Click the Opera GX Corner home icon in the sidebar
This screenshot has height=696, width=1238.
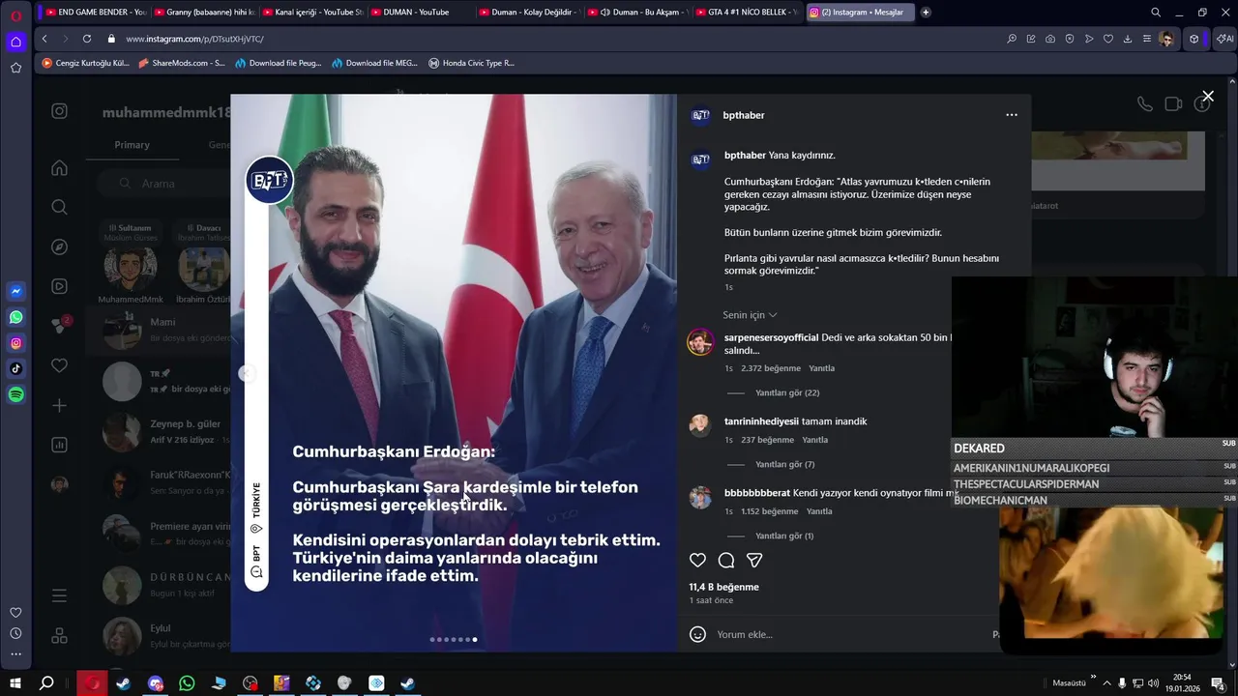click(x=16, y=42)
